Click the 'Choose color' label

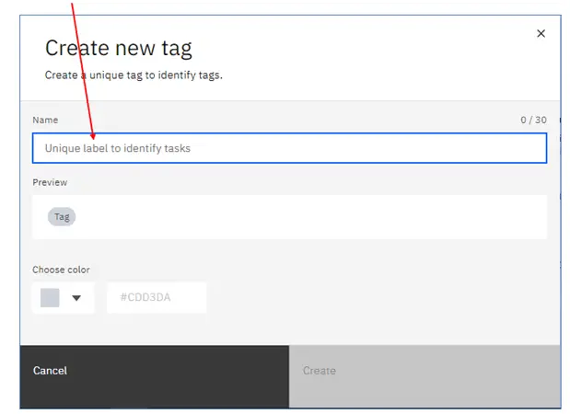click(61, 270)
